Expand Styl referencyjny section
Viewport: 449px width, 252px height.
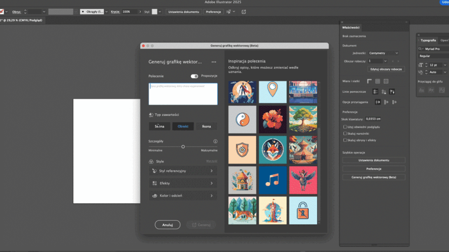pos(183,171)
